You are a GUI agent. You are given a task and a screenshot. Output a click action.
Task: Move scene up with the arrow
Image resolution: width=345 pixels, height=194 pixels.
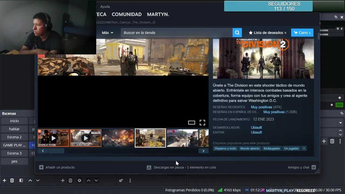[x=30, y=181]
